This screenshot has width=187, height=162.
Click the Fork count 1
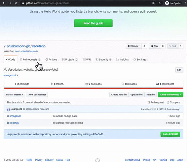(x=181, y=46)
